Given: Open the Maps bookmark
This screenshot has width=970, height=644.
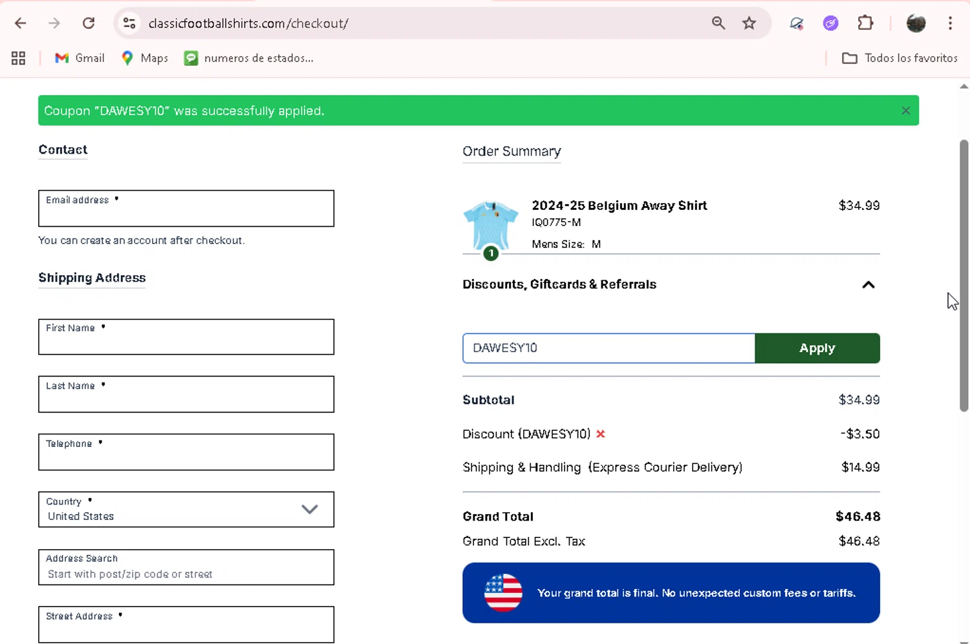Looking at the screenshot, I should pyautogui.click(x=144, y=58).
